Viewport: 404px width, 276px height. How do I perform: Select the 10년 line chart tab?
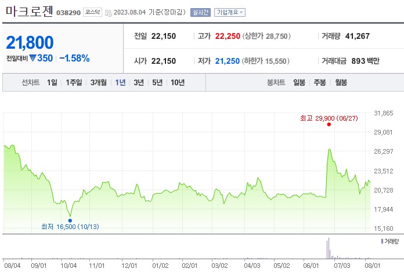point(178,82)
